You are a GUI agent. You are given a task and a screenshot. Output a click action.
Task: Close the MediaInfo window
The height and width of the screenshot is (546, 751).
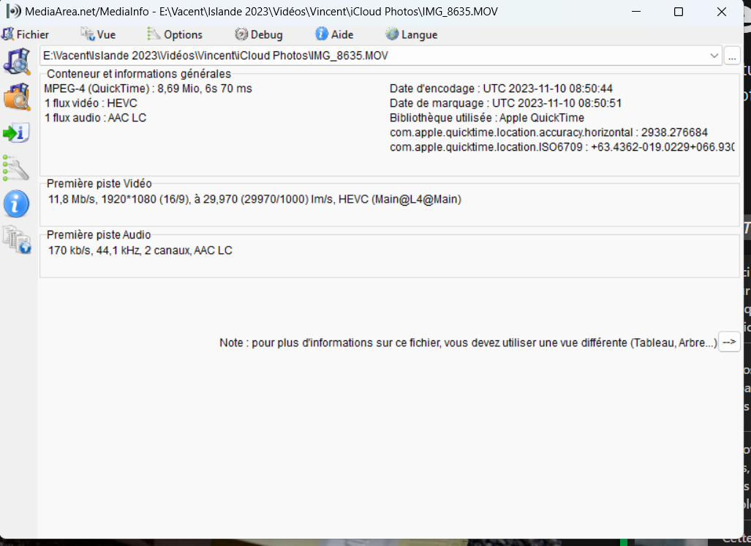coord(721,12)
